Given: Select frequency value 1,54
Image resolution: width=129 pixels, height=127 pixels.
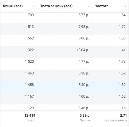Looking at the screenshot, I should pyautogui.click(x=122, y=15).
